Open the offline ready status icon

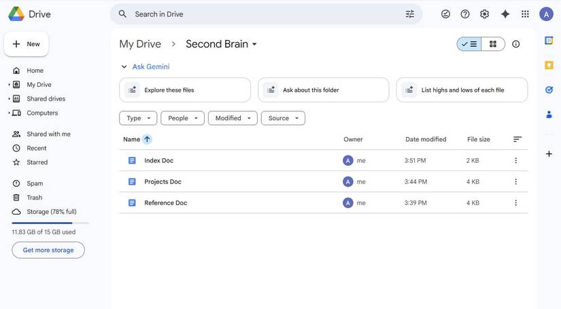point(445,14)
